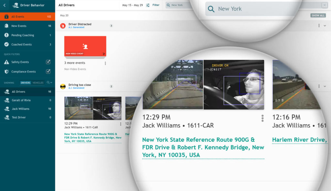Click the Driving too close count badge 2
Image resolution: width=331 pixels, height=191 pixels.
point(111,86)
